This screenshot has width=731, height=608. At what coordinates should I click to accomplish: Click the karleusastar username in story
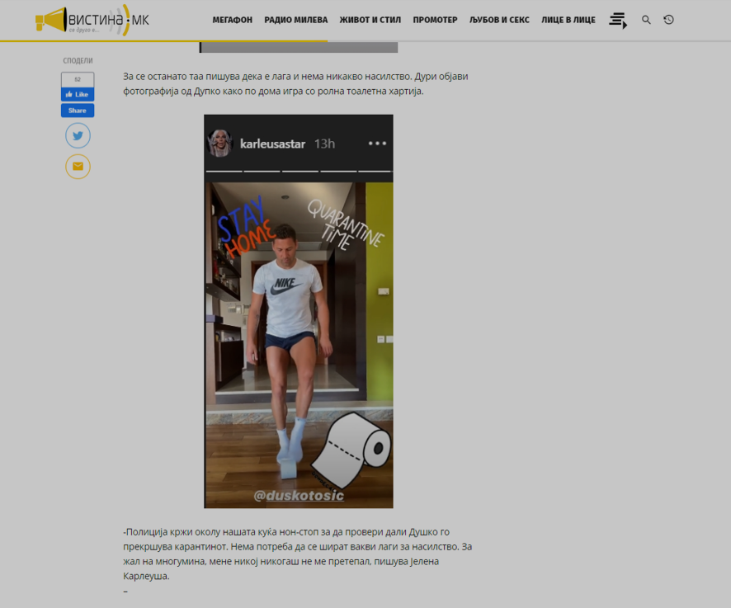point(272,144)
